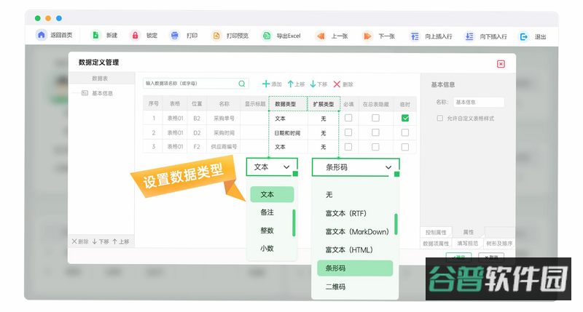583x312 pixels.
Task: Enable 允许自定义表格样式 checkbox
Action: point(440,119)
